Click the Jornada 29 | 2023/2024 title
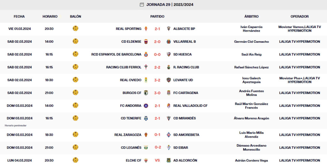Image resolution: width=327 pixels, height=168 pixels. [170, 4]
